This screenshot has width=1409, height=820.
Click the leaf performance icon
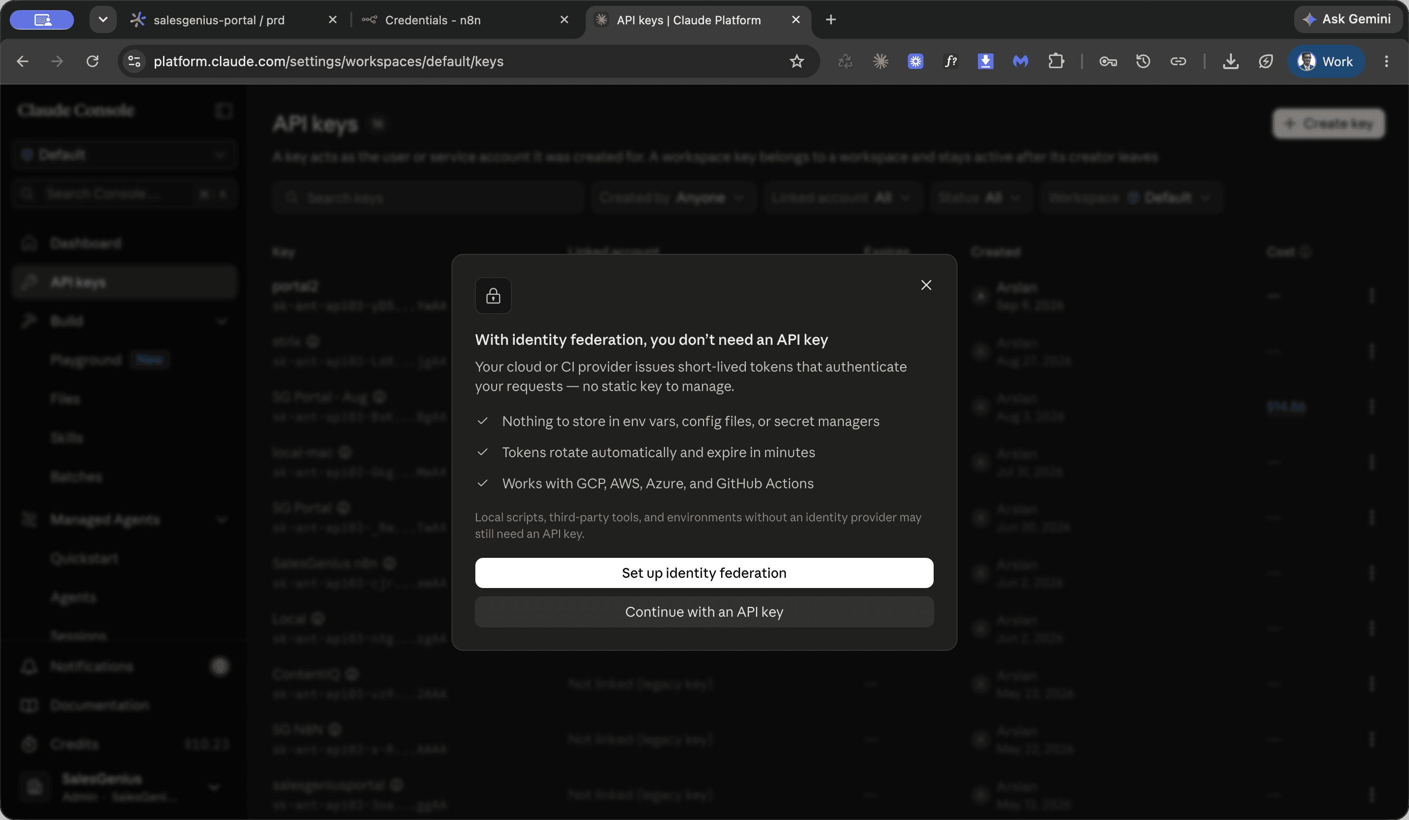1266,61
